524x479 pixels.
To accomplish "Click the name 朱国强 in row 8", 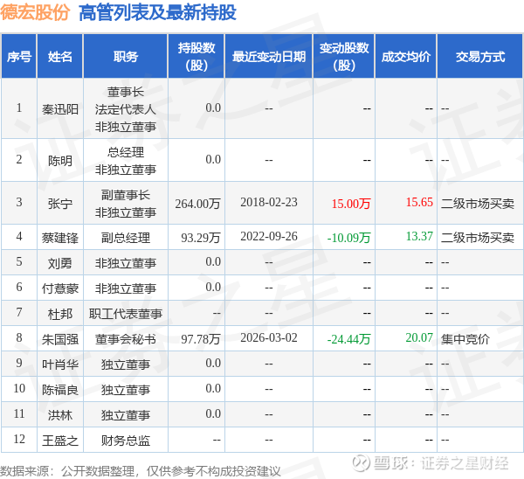I will point(60,339).
